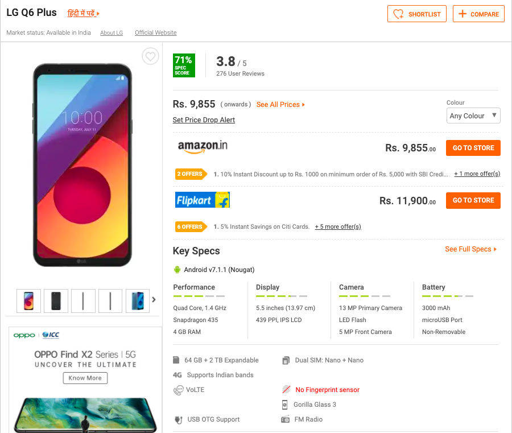This screenshot has height=433, width=512.
Task: Go to store for Amazon price
Action: [473, 148]
